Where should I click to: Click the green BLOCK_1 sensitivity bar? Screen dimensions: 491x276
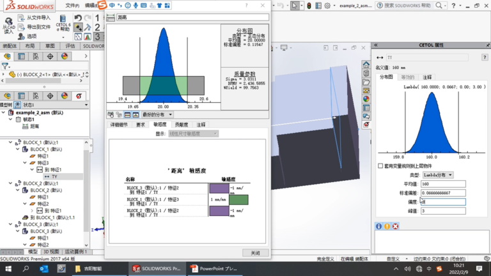(x=238, y=199)
